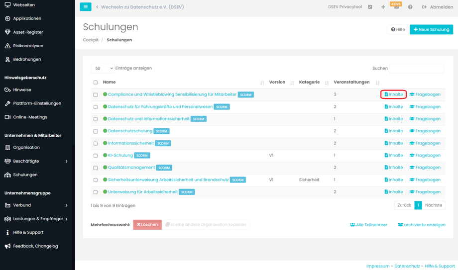Open Feedback, Changelog in the sidebar

[x=35, y=246]
